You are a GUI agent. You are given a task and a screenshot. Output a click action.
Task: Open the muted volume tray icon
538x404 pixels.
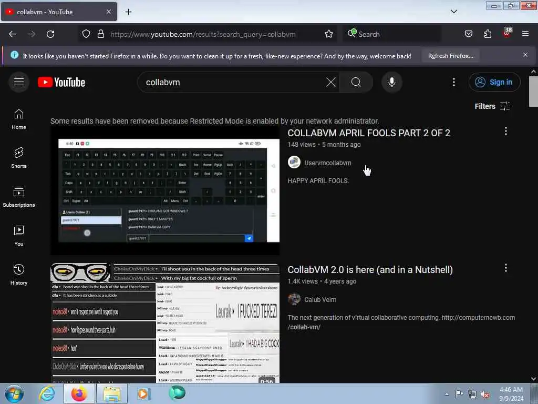click(485, 395)
